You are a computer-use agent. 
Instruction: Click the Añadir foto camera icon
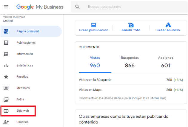tap(131, 25)
